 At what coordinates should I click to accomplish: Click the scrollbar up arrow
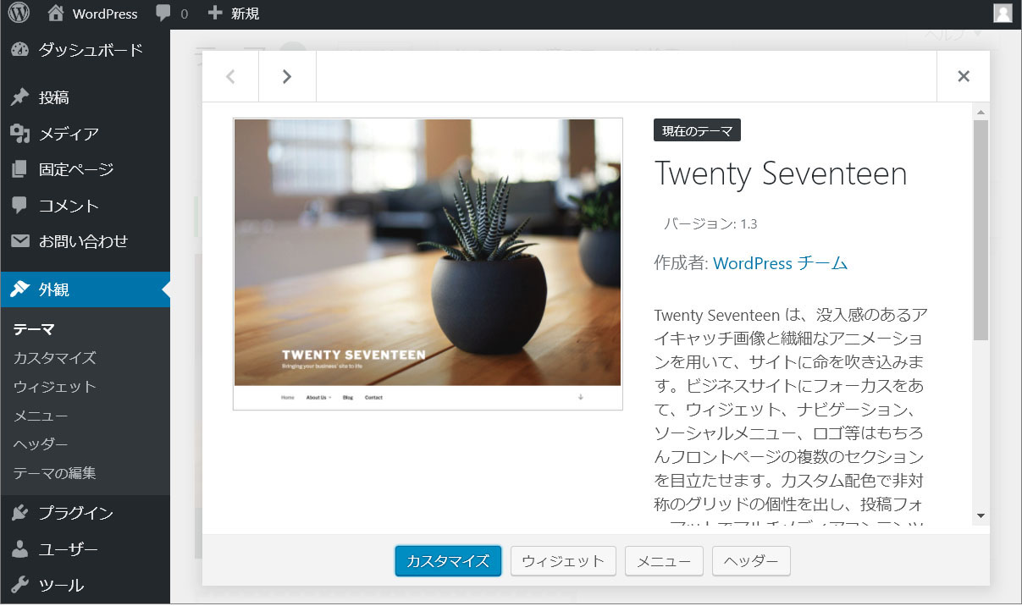click(981, 112)
